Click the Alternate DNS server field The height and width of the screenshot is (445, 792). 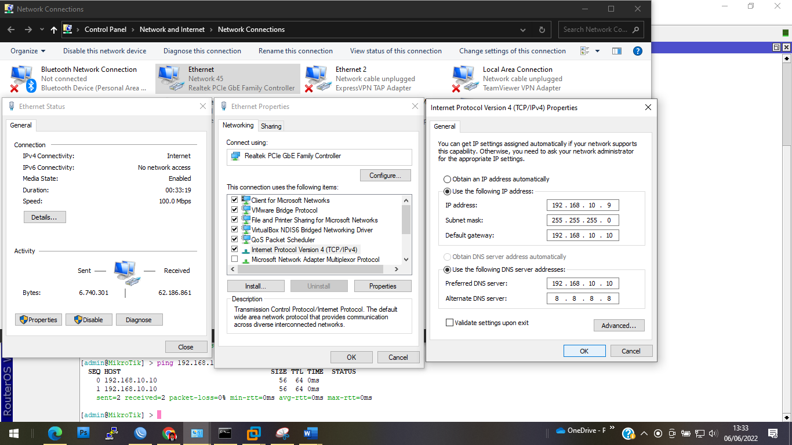583,298
